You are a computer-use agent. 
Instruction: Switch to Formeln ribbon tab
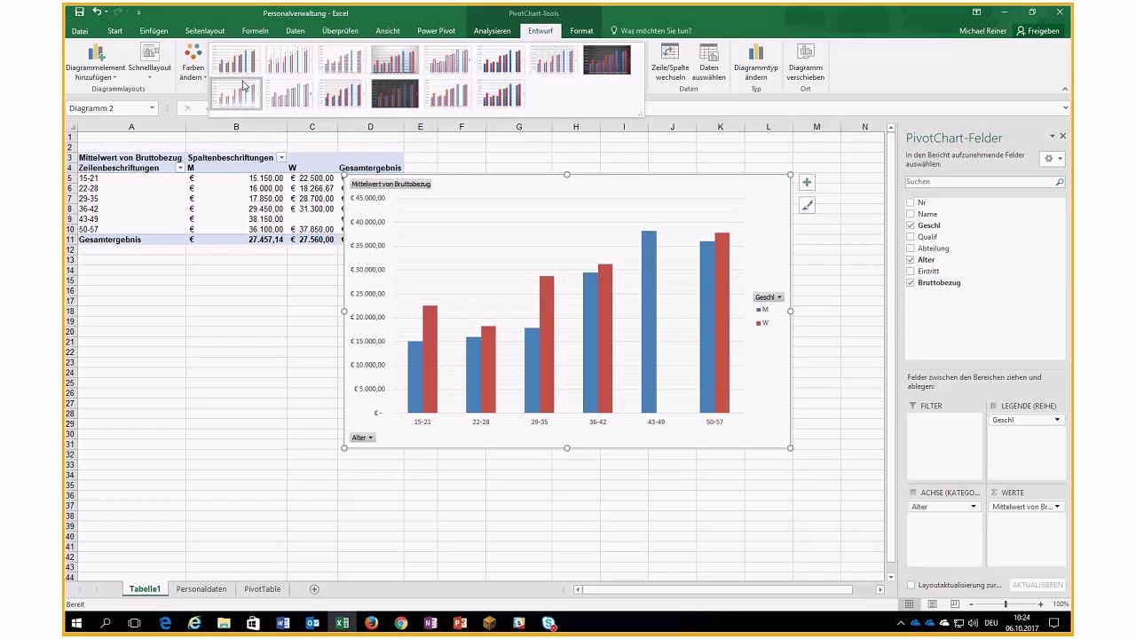click(x=255, y=31)
